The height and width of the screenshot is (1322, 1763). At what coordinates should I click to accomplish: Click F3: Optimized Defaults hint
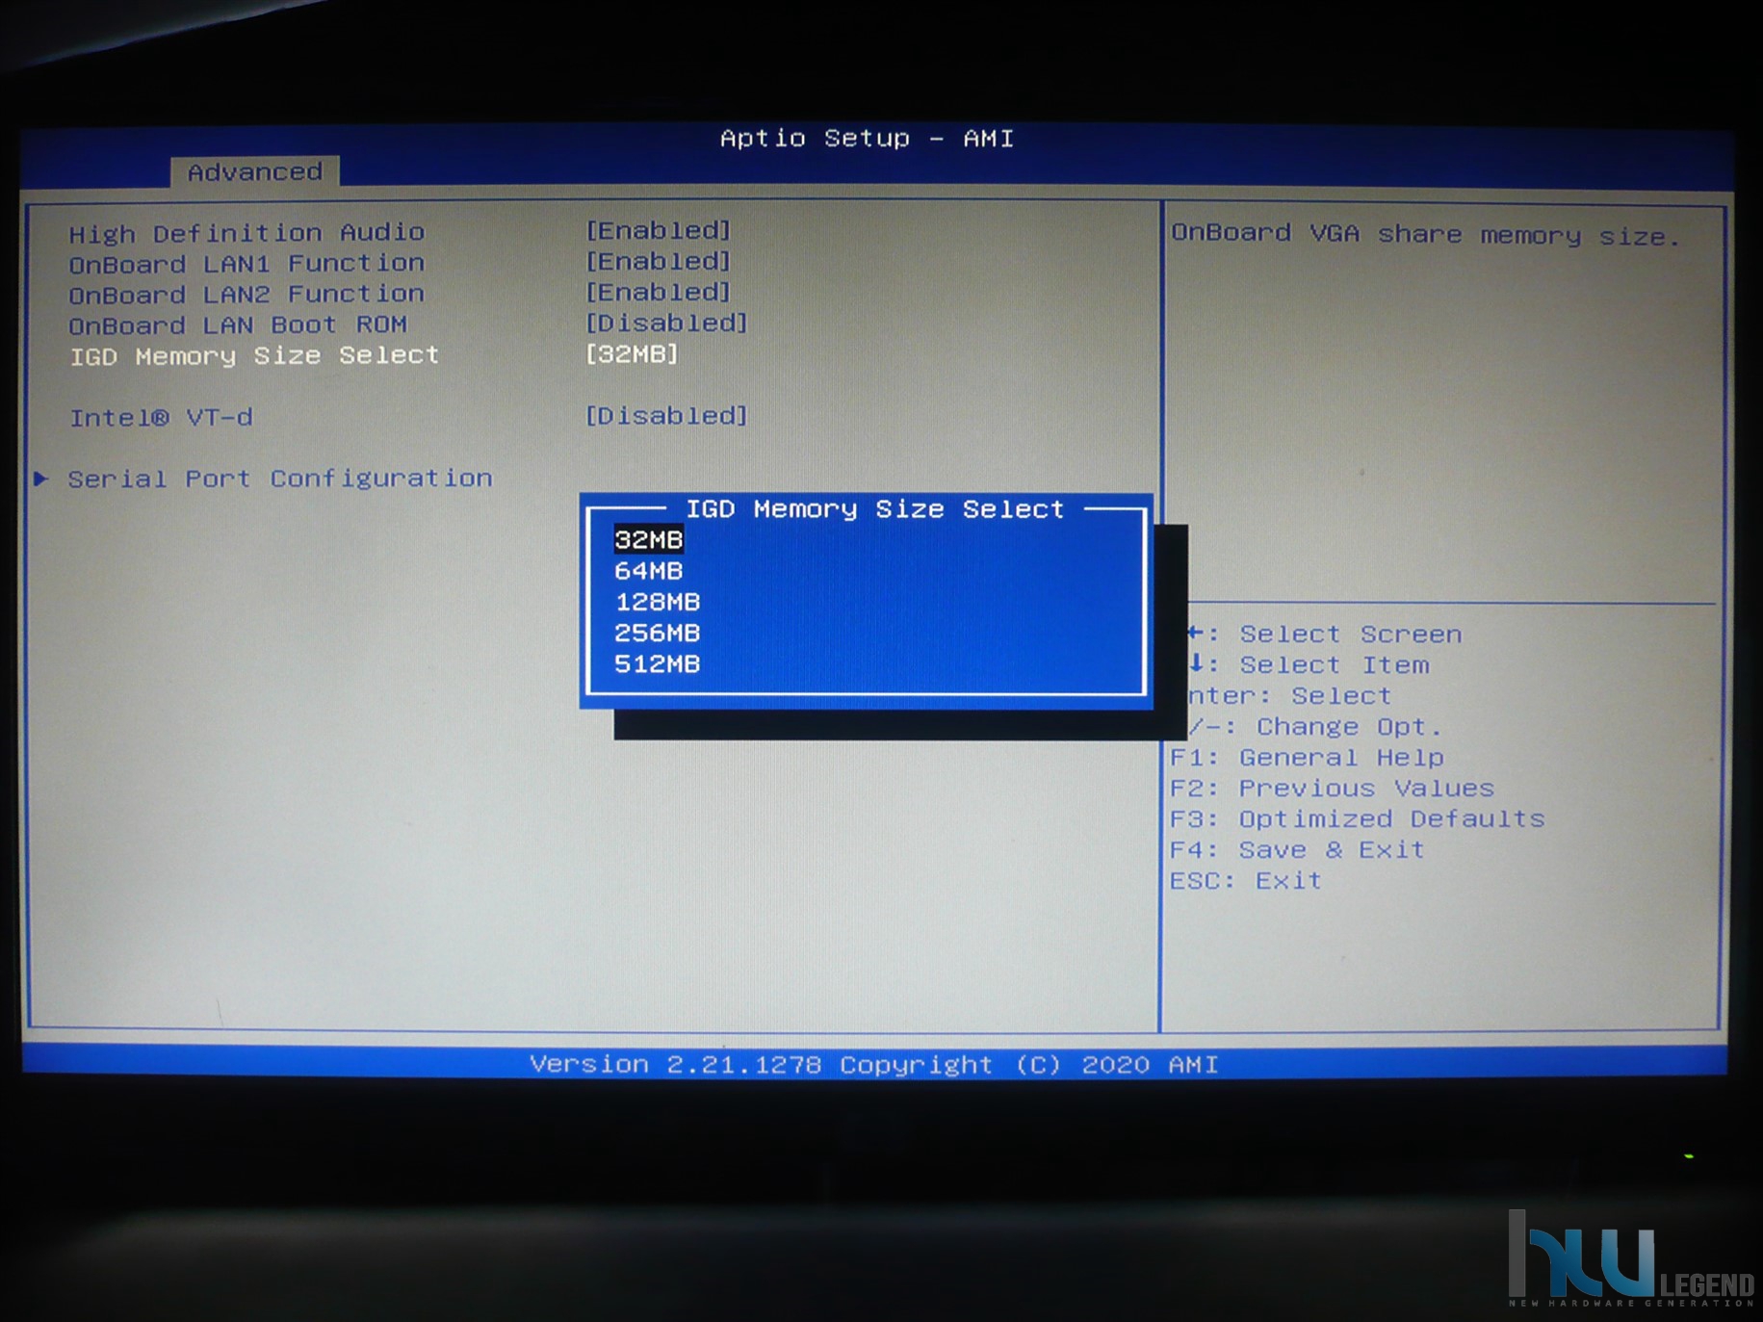(x=1358, y=819)
